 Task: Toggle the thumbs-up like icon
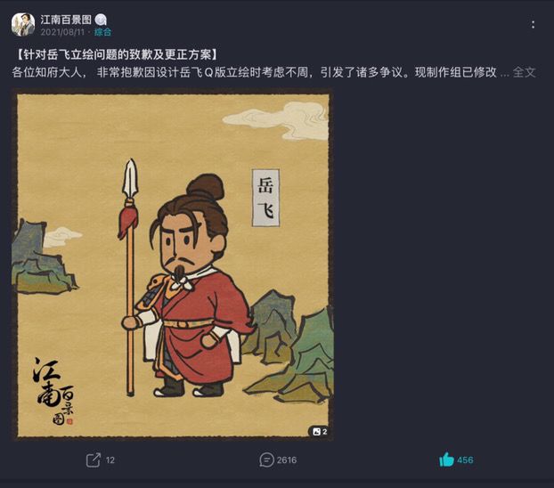tap(446, 460)
